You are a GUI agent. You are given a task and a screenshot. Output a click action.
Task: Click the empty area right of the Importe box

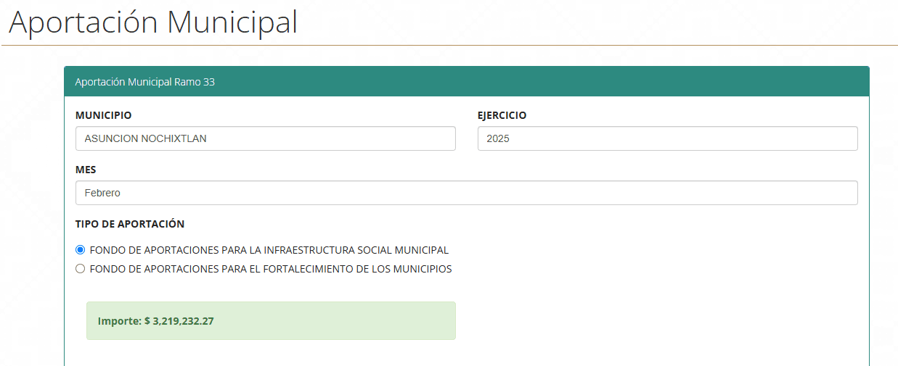(653, 320)
